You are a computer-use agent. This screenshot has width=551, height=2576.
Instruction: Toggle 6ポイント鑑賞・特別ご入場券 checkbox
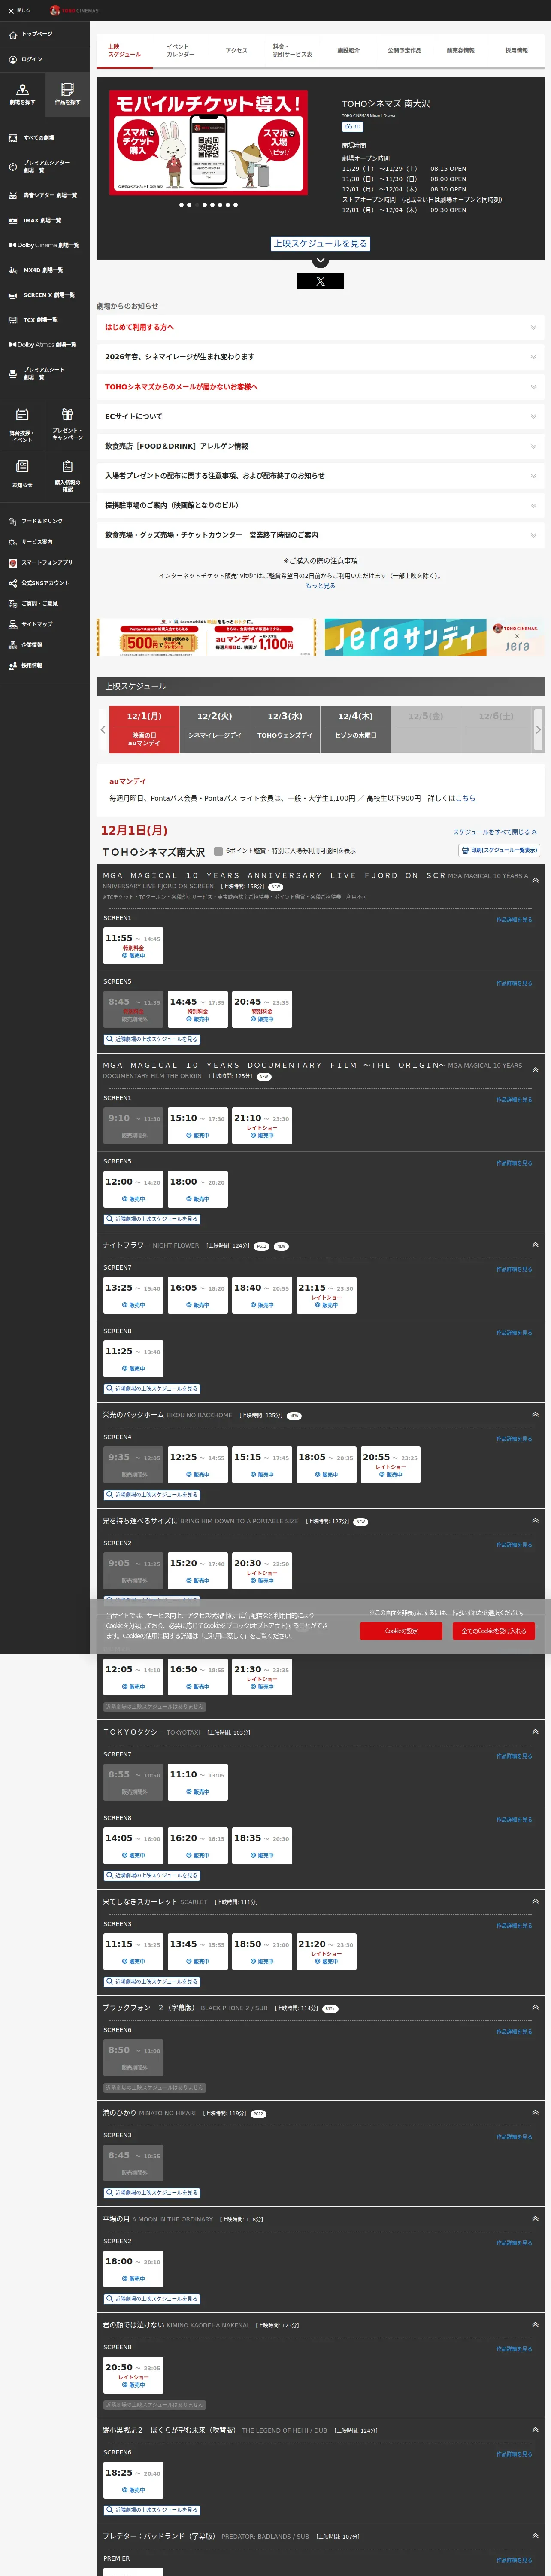pyautogui.click(x=218, y=851)
